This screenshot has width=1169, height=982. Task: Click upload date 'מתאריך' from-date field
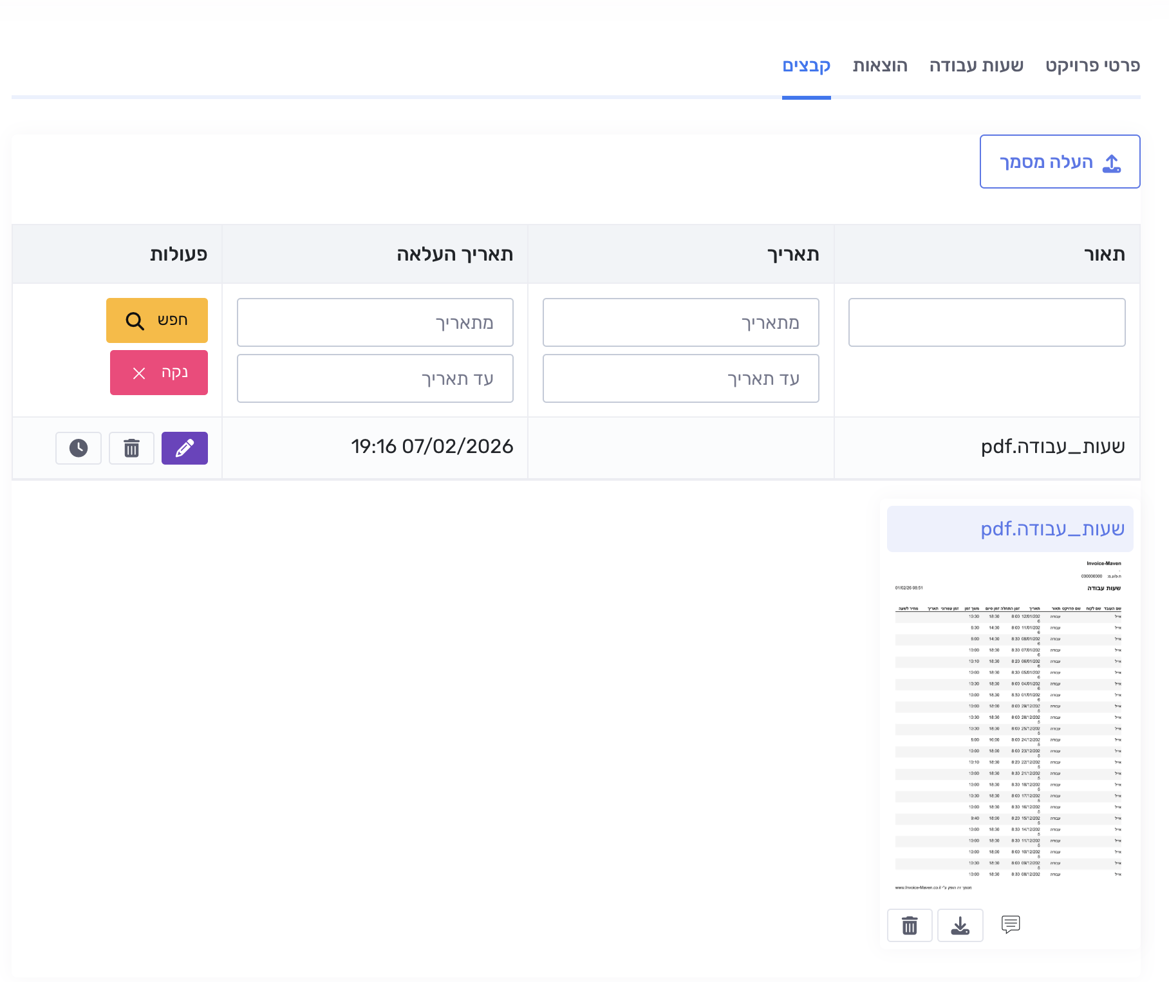(x=375, y=322)
